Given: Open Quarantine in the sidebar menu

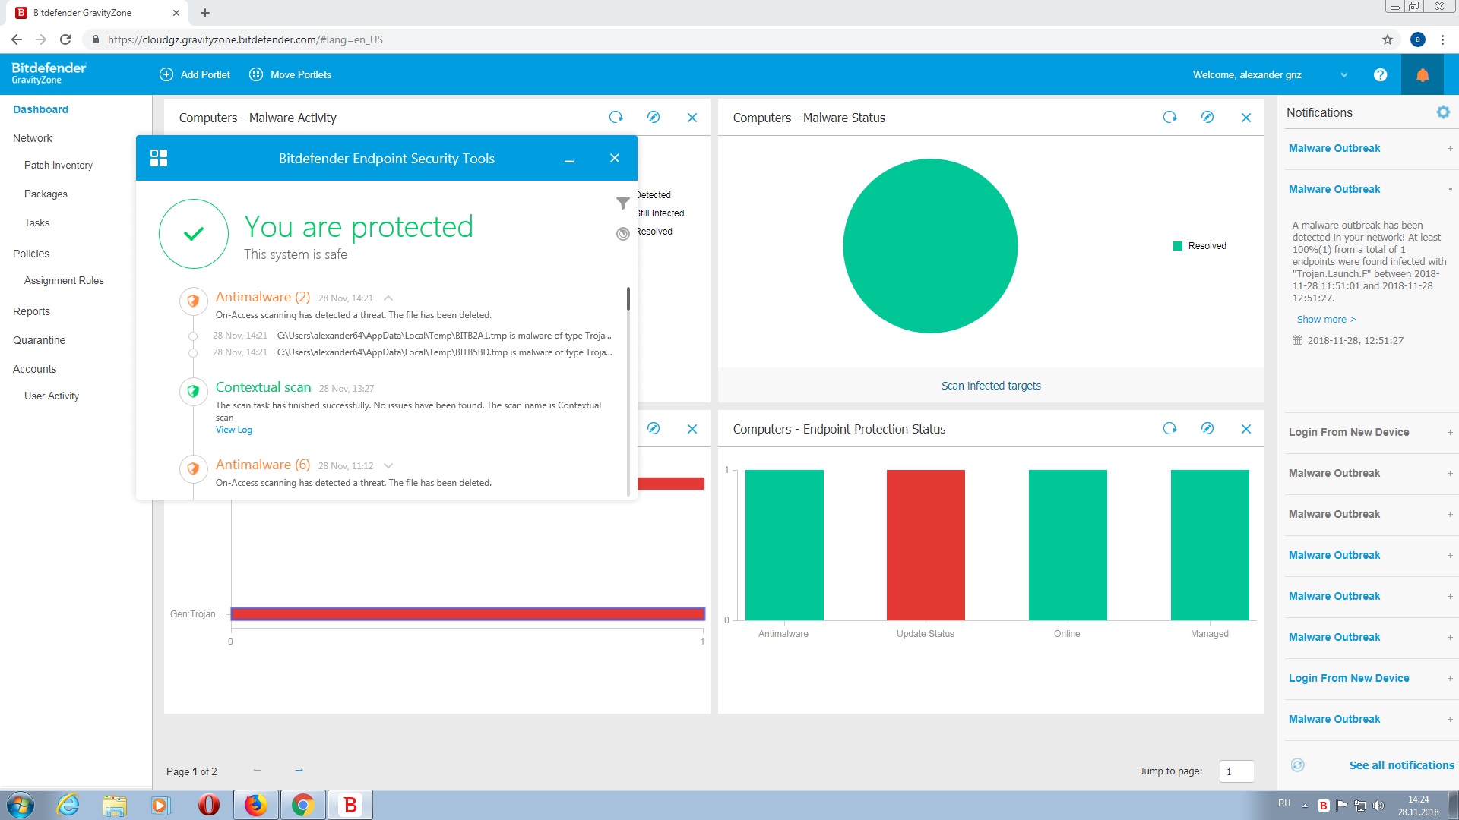Looking at the screenshot, I should [x=39, y=340].
